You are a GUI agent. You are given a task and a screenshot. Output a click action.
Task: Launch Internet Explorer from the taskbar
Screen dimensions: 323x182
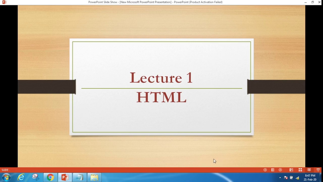point(21,177)
